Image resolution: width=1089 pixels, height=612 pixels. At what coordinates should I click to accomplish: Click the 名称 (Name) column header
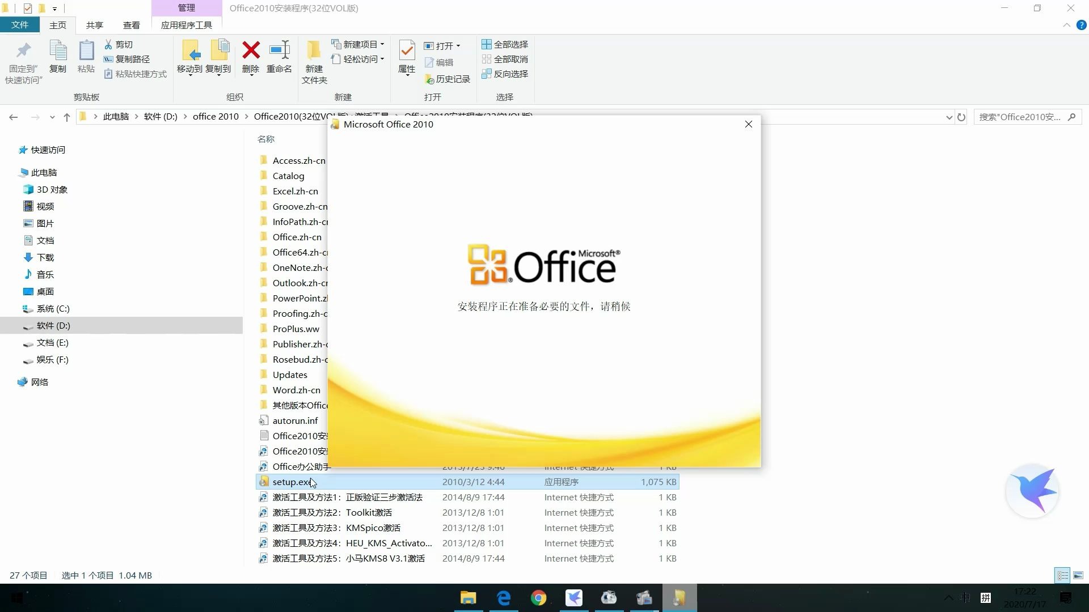click(x=266, y=139)
